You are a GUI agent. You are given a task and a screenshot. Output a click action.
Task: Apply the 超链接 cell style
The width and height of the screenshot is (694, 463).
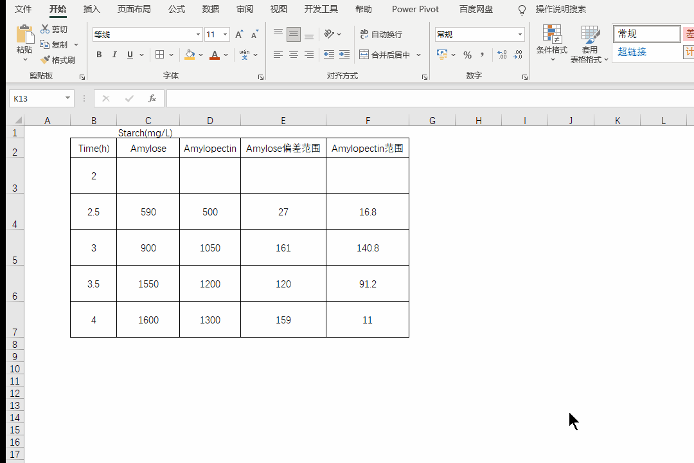632,51
